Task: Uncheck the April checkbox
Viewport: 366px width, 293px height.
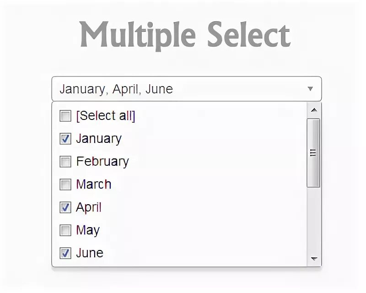Action: pos(65,207)
